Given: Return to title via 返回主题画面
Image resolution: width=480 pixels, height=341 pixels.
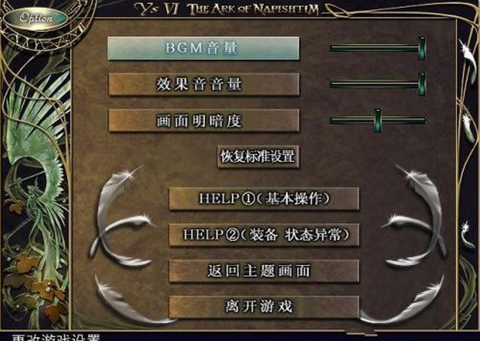Looking at the screenshot, I should pos(264,271).
